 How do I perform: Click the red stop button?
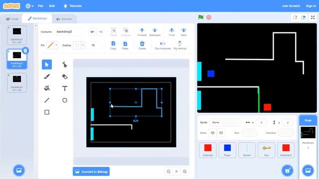[x=209, y=17]
